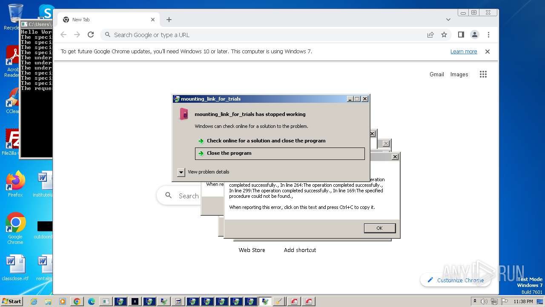The height and width of the screenshot is (307, 545).
Task: Dismiss the Chrome update notification bar
Action: click(x=488, y=52)
